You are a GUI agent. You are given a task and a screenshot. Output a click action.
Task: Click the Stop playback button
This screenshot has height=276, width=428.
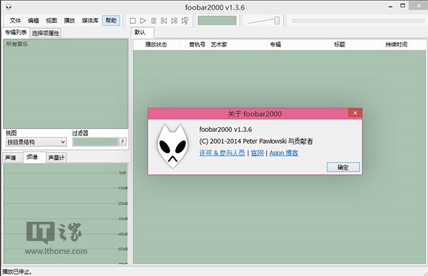[133, 21]
